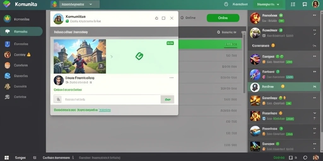The width and height of the screenshot is (323, 161).
Task: Expand the green dropdown at top right
Action: [x=269, y=4]
